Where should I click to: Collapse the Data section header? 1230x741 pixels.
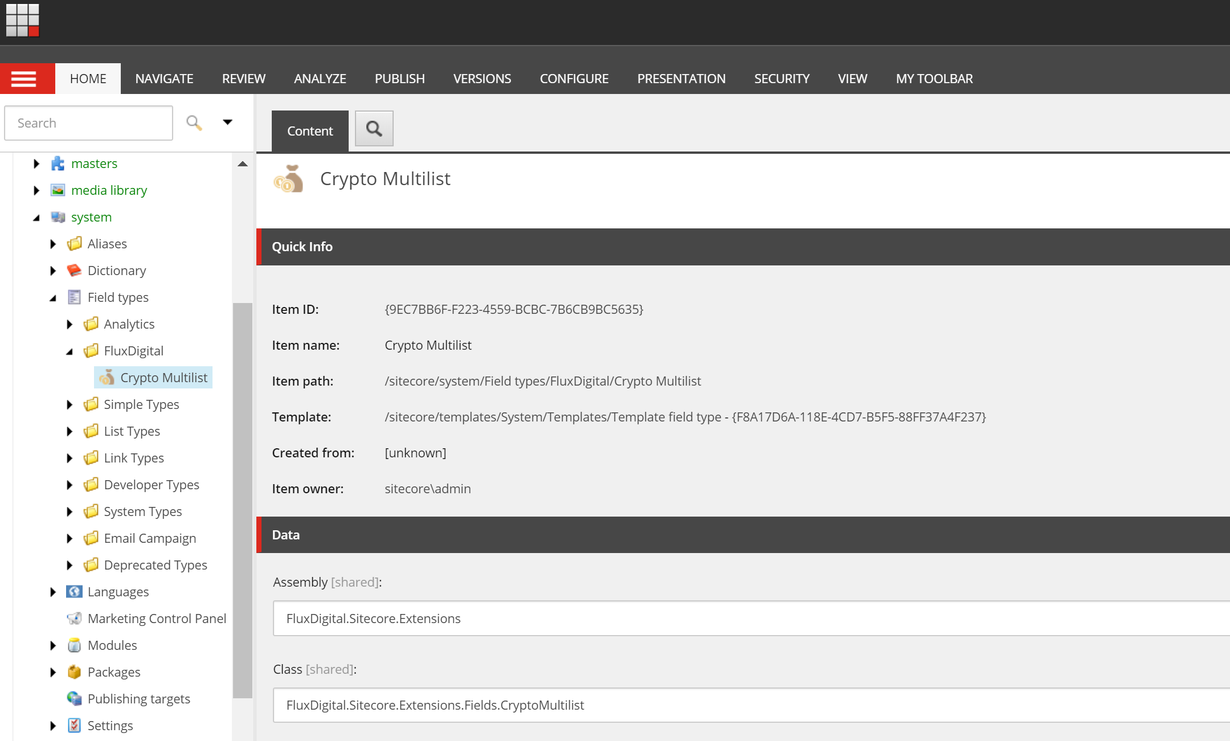[743, 535]
